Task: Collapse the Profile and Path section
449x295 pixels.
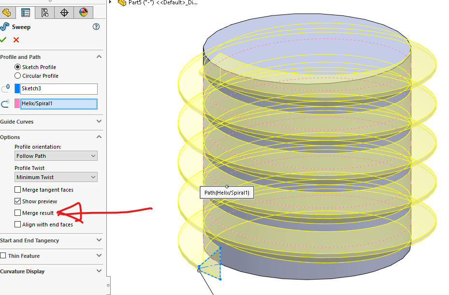Action: pyautogui.click(x=99, y=56)
